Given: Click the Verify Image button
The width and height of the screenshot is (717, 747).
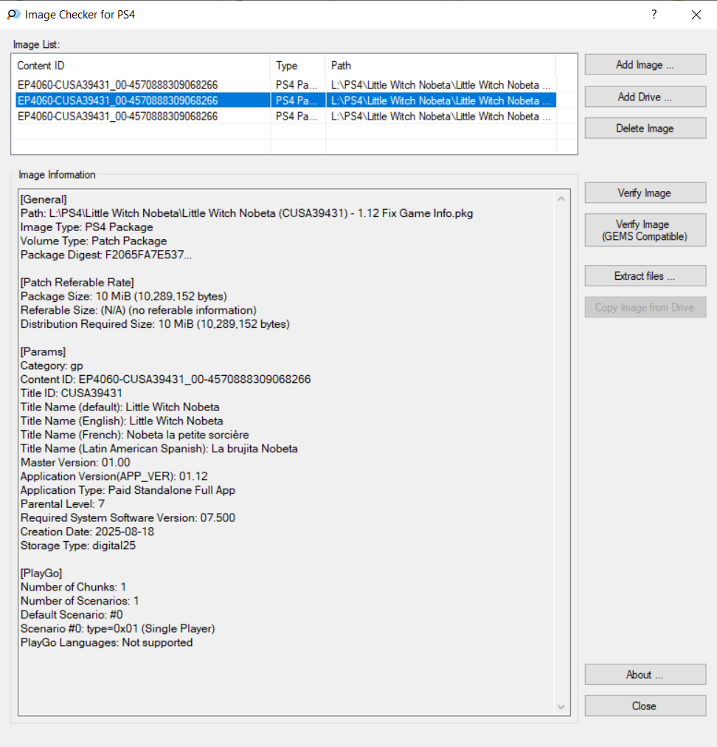Looking at the screenshot, I should (645, 193).
